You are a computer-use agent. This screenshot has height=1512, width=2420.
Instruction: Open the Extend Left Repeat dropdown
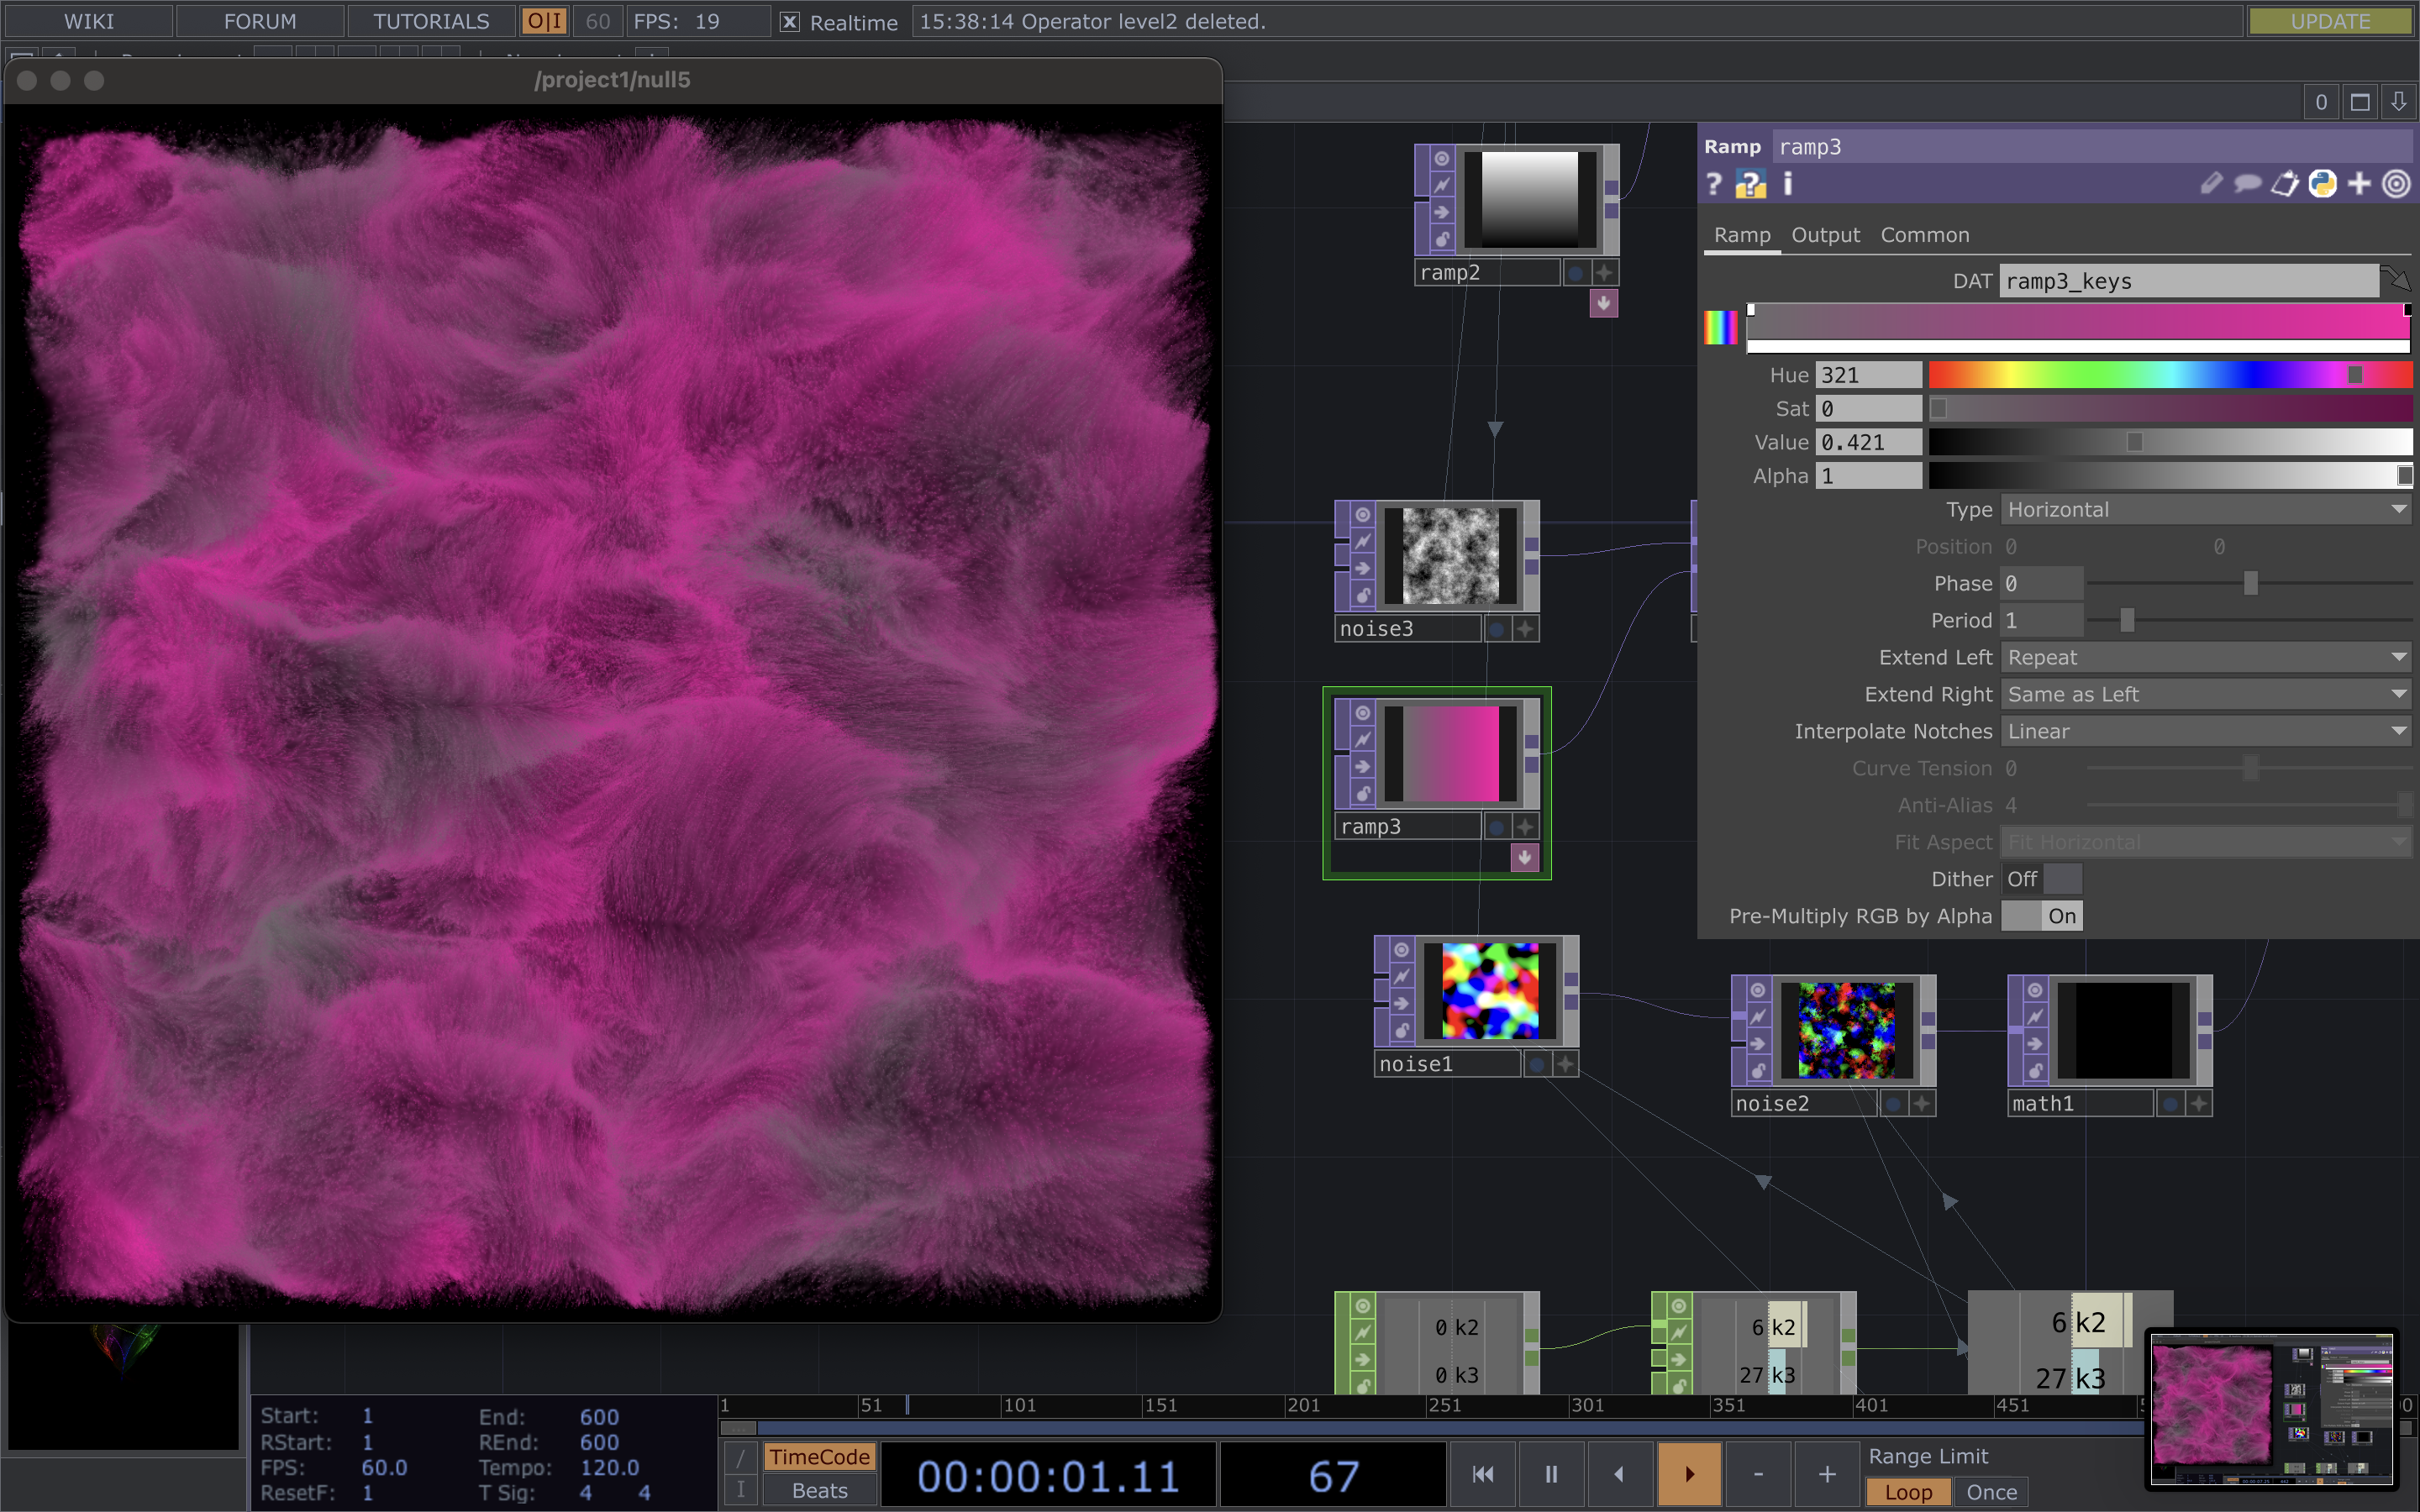tap(2206, 658)
